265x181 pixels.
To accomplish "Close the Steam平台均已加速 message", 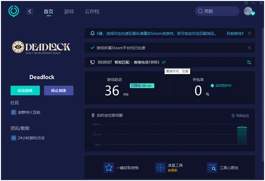I will (x=249, y=48).
